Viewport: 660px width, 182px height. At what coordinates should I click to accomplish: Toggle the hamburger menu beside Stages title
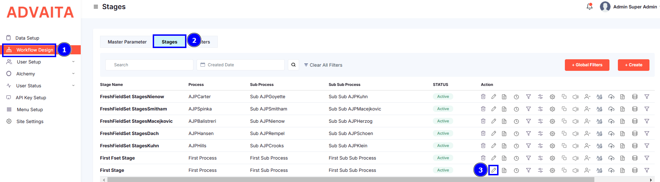96,7
